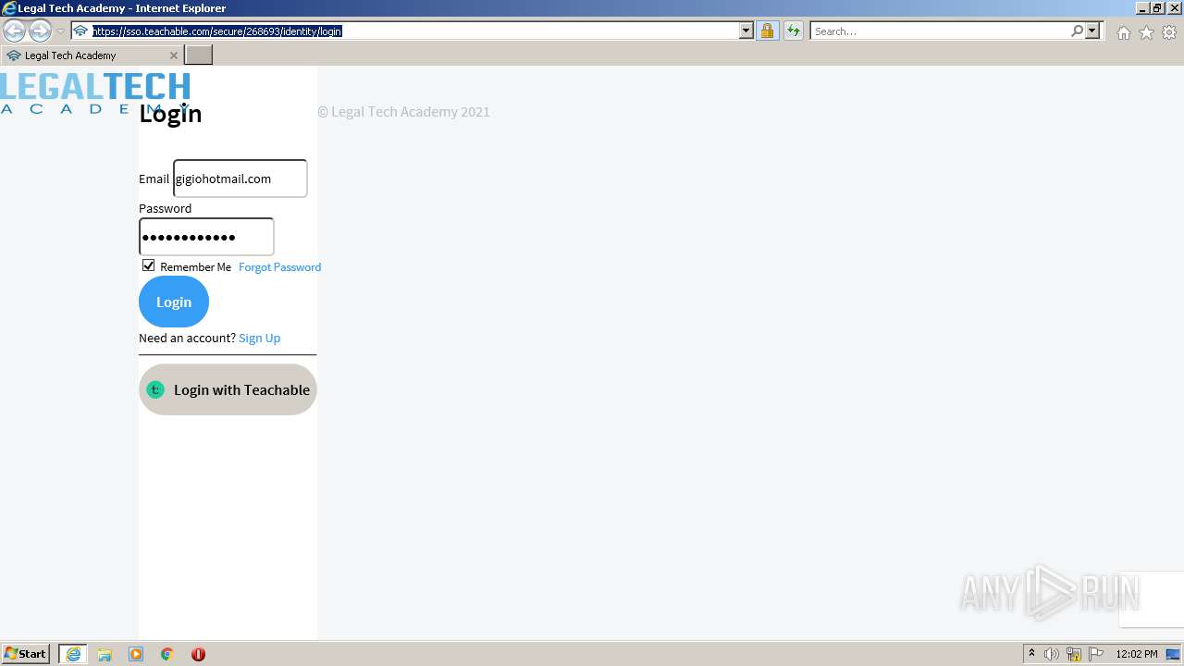
Task: Open media player taskbar icon
Action: (136, 654)
